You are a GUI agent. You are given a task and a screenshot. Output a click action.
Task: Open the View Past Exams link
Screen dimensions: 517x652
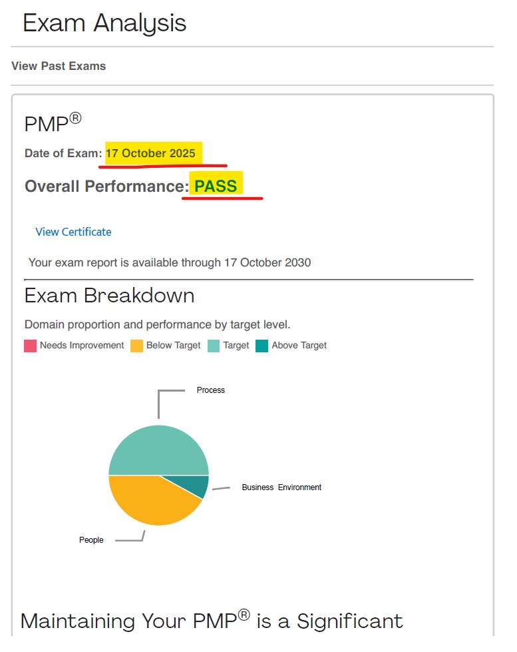59,66
